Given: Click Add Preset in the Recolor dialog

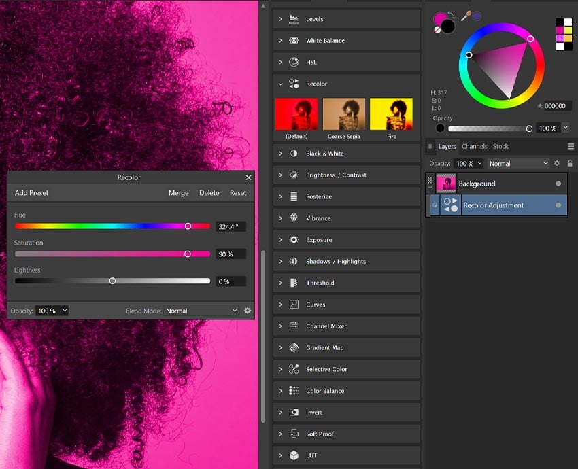Looking at the screenshot, I should coord(31,192).
